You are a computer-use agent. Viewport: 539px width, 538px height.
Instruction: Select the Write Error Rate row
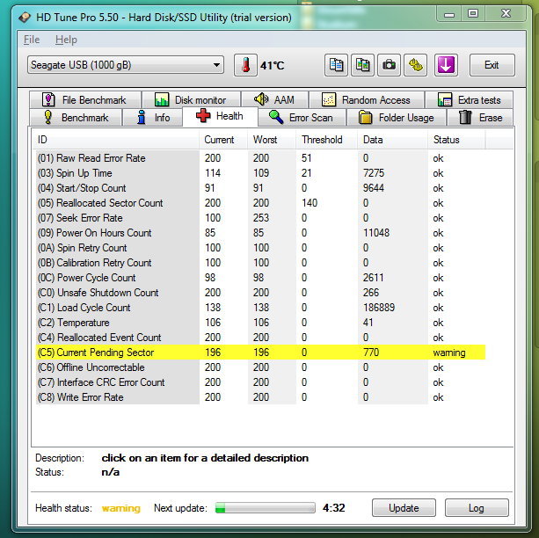(x=260, y=397)
